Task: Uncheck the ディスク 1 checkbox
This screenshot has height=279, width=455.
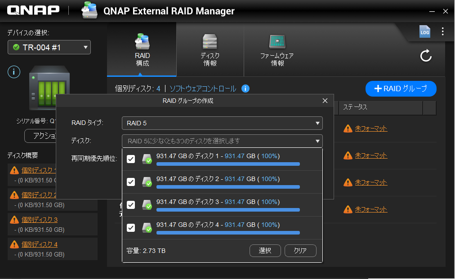Action: tap(131, 159)
